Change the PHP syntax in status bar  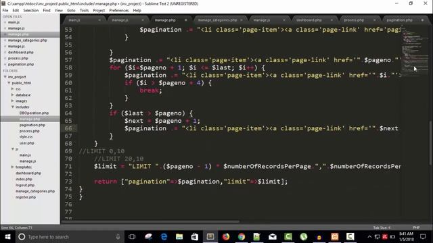[x=416, y=227]
